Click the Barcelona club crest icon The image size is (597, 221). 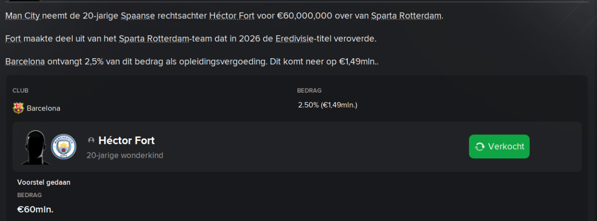coord(18,108)
